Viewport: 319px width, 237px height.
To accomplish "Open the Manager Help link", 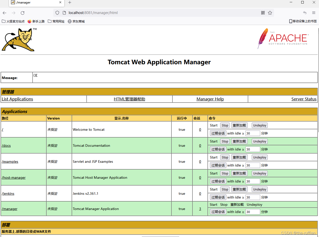I will pyautogui.click(x=210, y=99).
